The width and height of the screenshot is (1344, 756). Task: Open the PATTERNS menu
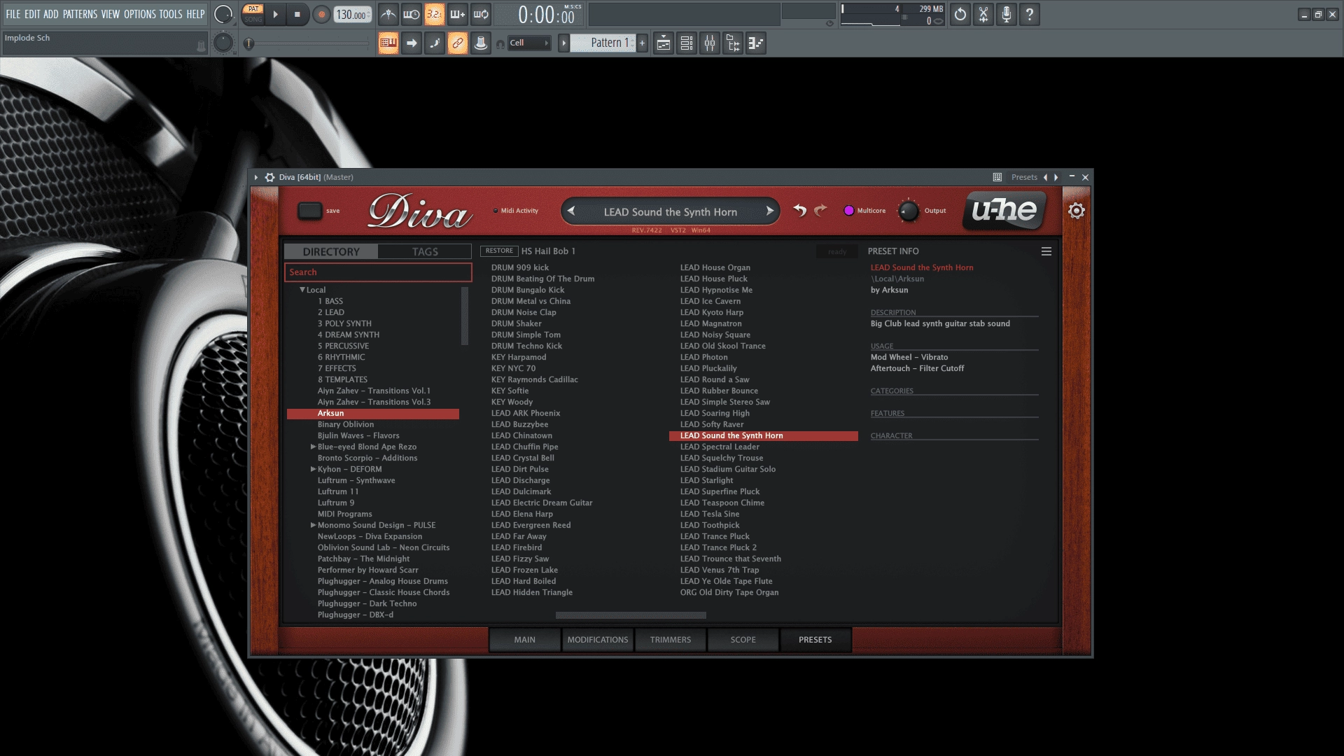click(x=80, y=14)
